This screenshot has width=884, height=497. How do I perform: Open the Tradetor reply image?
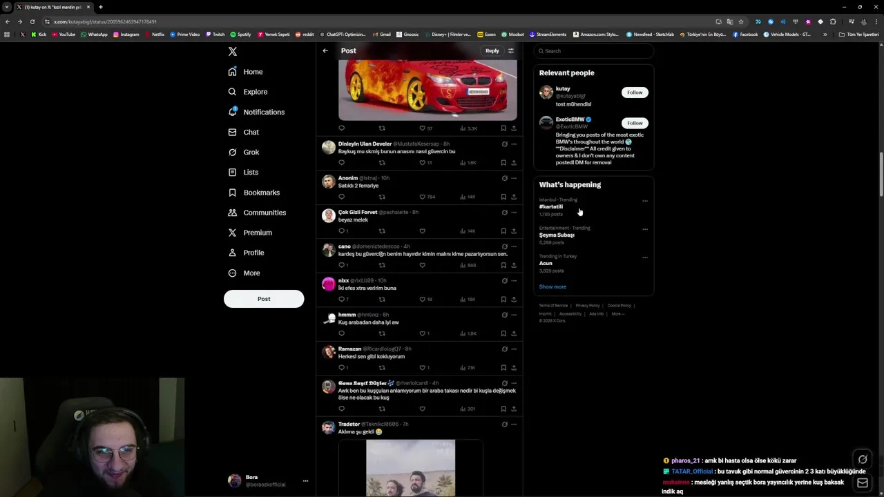click(x=410, y=468)
